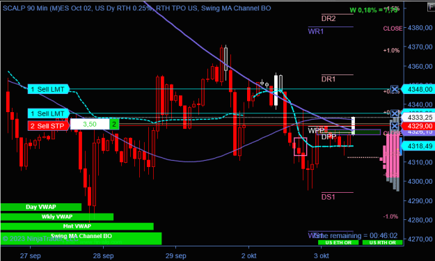Click the 4300,00 price axis label
435x261 pixels.
point(420,181)
